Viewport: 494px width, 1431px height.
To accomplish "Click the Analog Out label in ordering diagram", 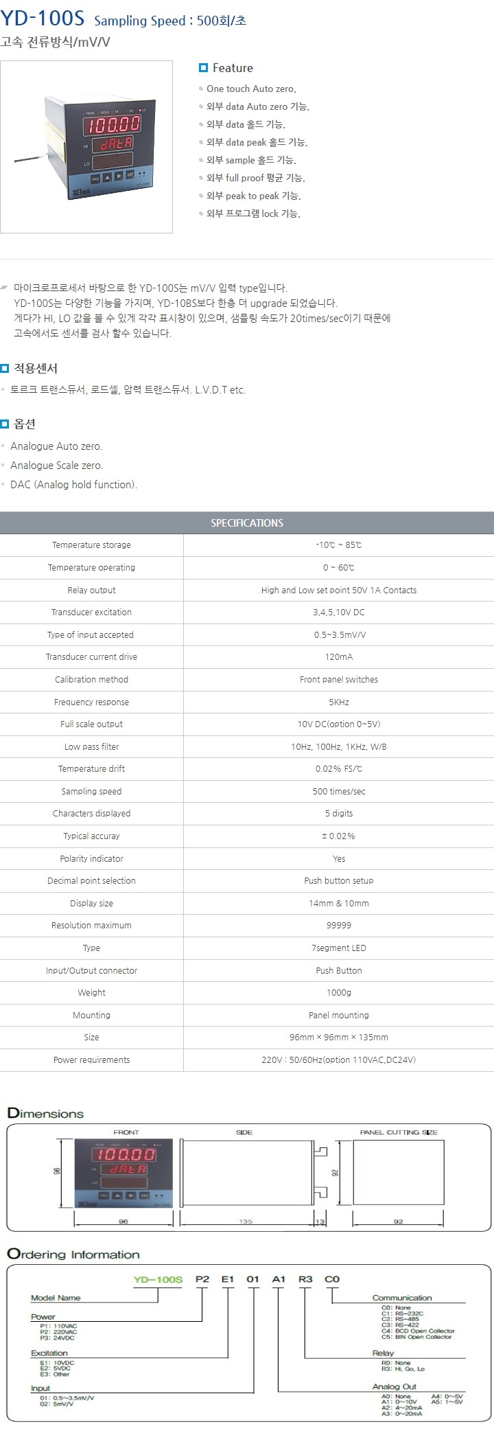I will 394,1386.
